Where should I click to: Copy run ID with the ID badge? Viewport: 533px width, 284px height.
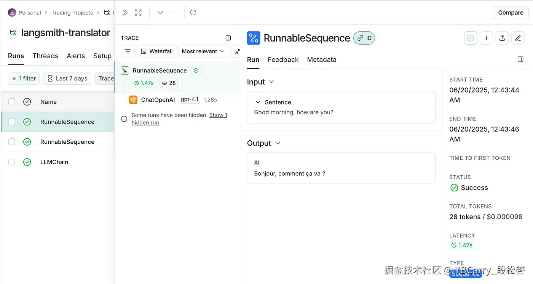click(364, 38)
